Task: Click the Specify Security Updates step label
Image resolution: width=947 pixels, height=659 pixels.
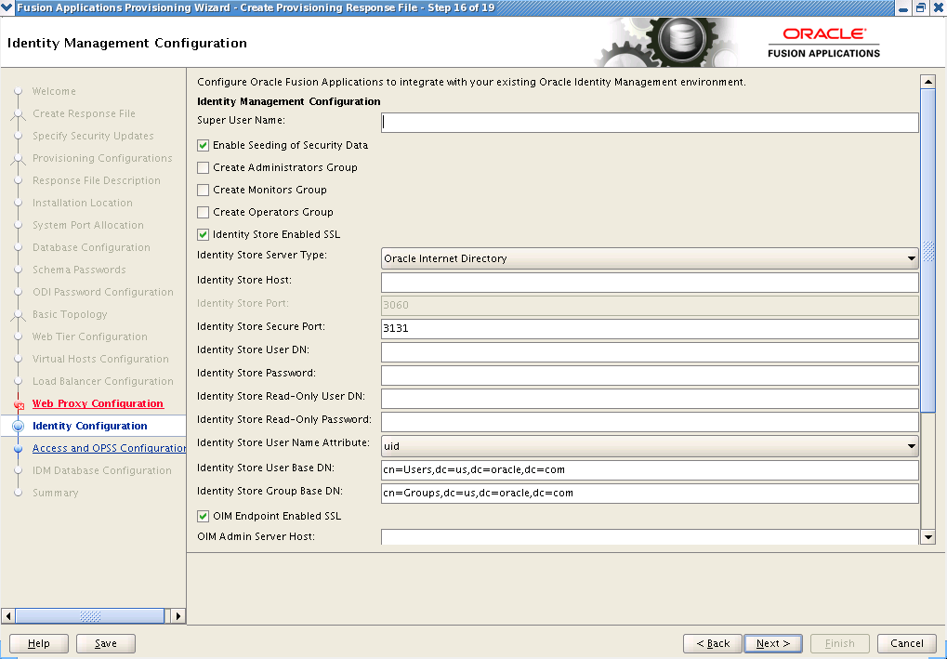Action: point(93,136)
